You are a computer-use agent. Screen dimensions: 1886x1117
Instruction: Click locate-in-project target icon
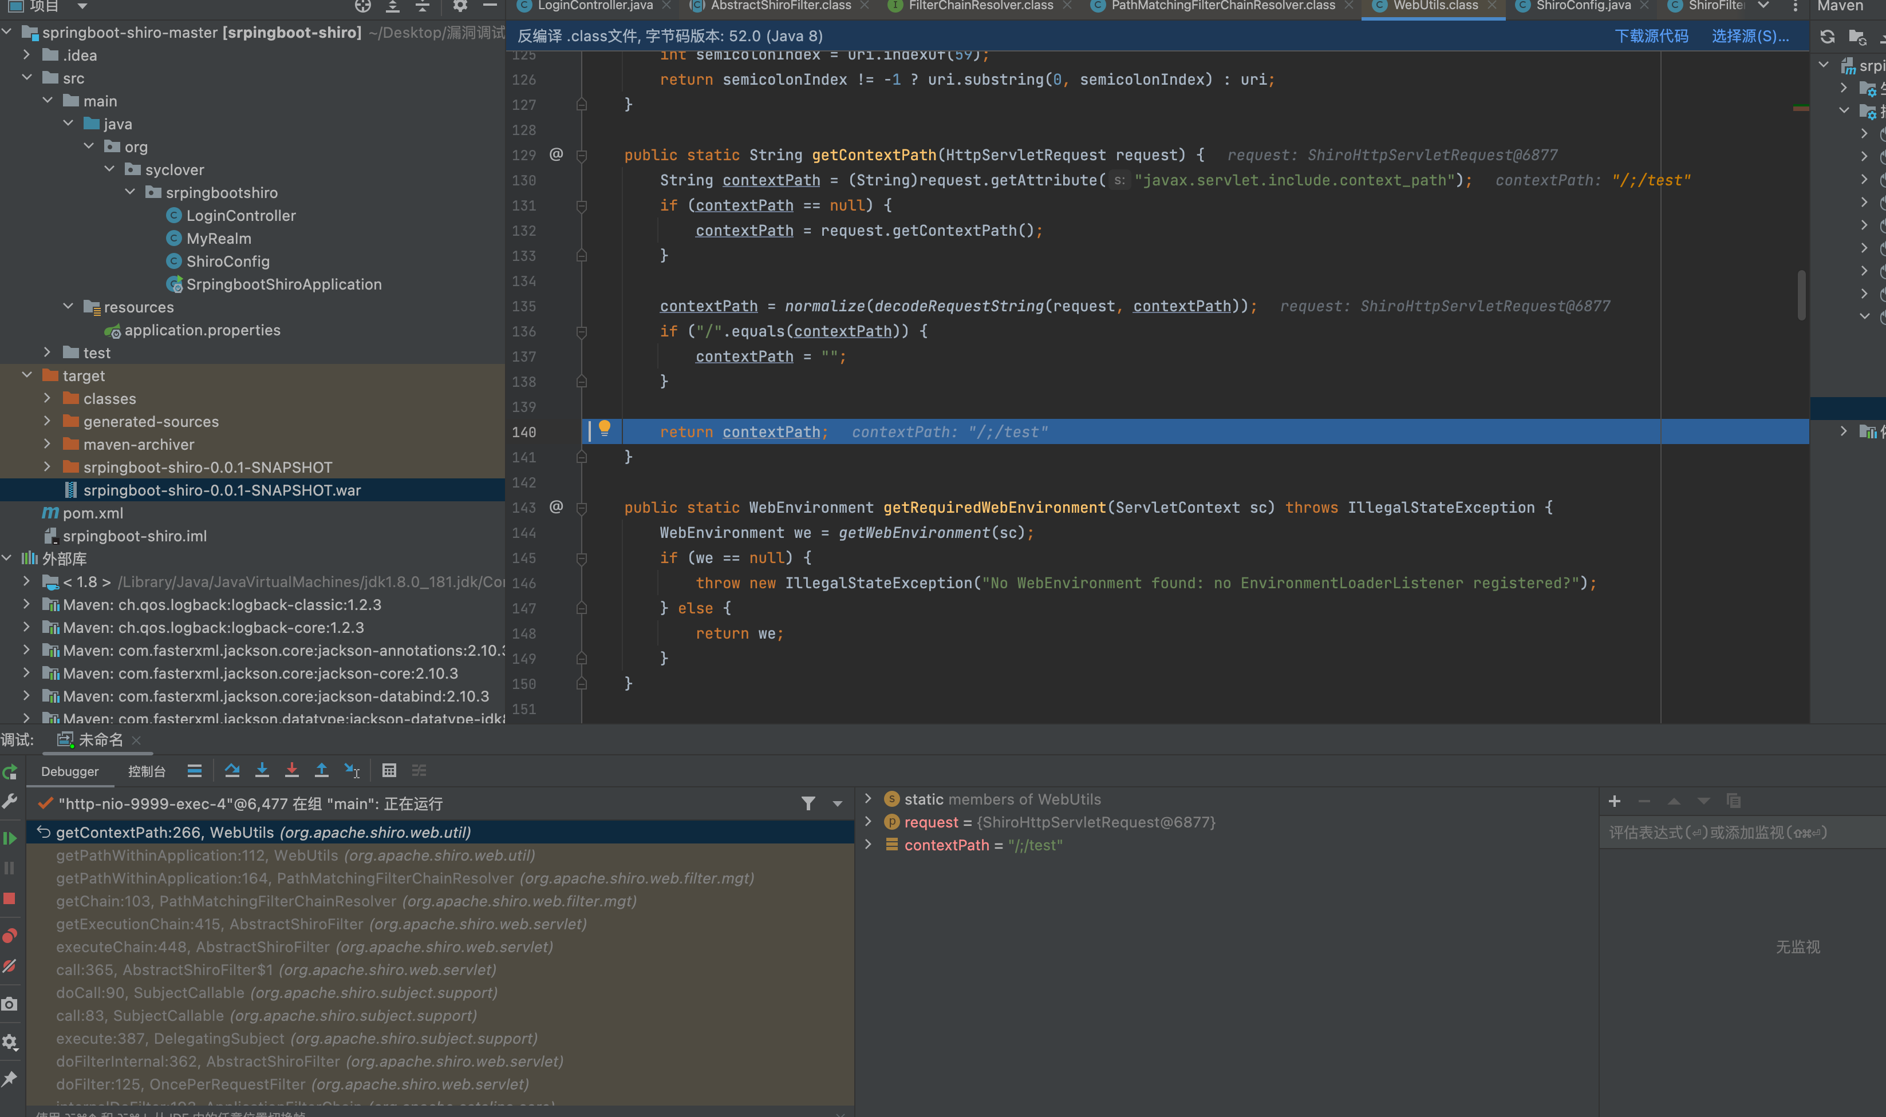point(363,6)
